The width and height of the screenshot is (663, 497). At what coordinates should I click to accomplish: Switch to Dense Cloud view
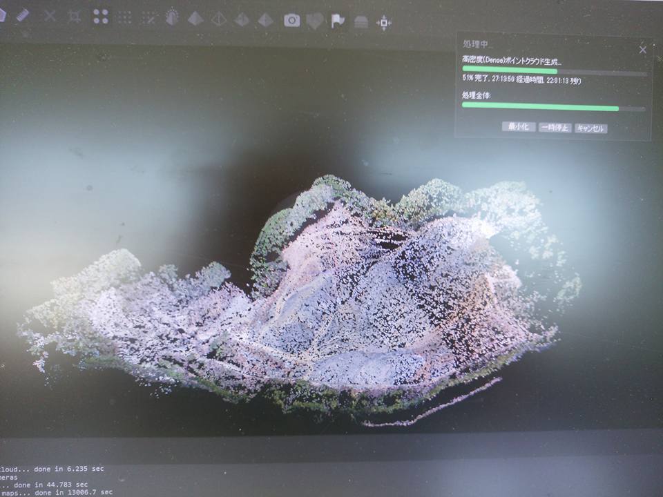pyautogui.click(x=124, y=17)
